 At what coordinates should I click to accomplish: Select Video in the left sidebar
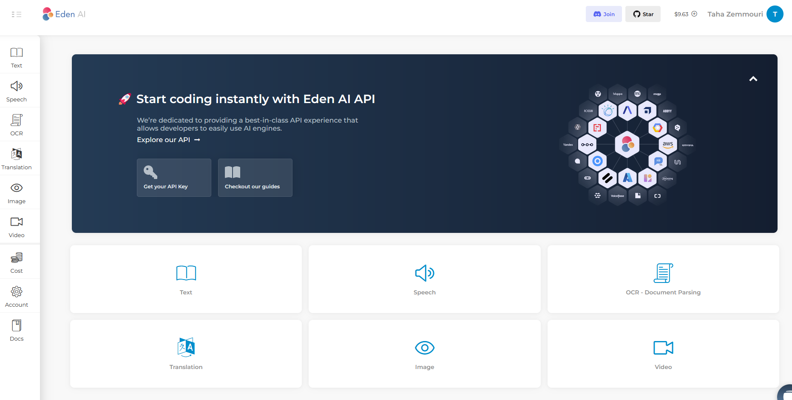(x=17, y=227)
